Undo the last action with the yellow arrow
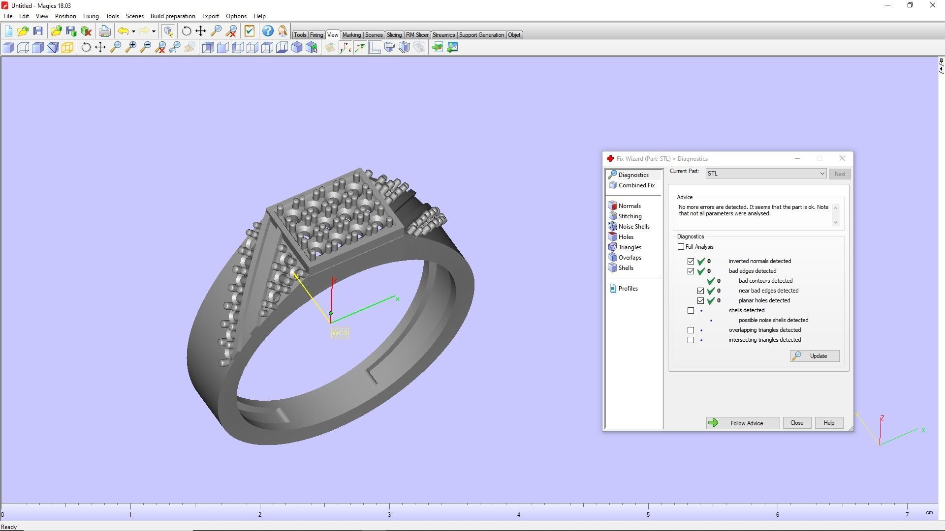This screenshot has height=531, width=945. (123, 31)
